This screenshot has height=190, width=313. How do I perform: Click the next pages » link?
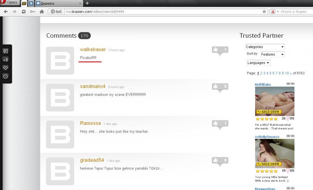[x=291, y=73]
